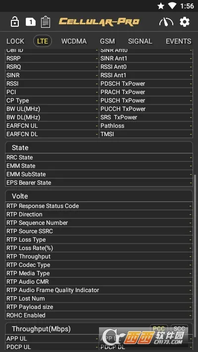Switch to the WCDMA tab
Screen dimensions: 198x352
(x=74, y=41)
